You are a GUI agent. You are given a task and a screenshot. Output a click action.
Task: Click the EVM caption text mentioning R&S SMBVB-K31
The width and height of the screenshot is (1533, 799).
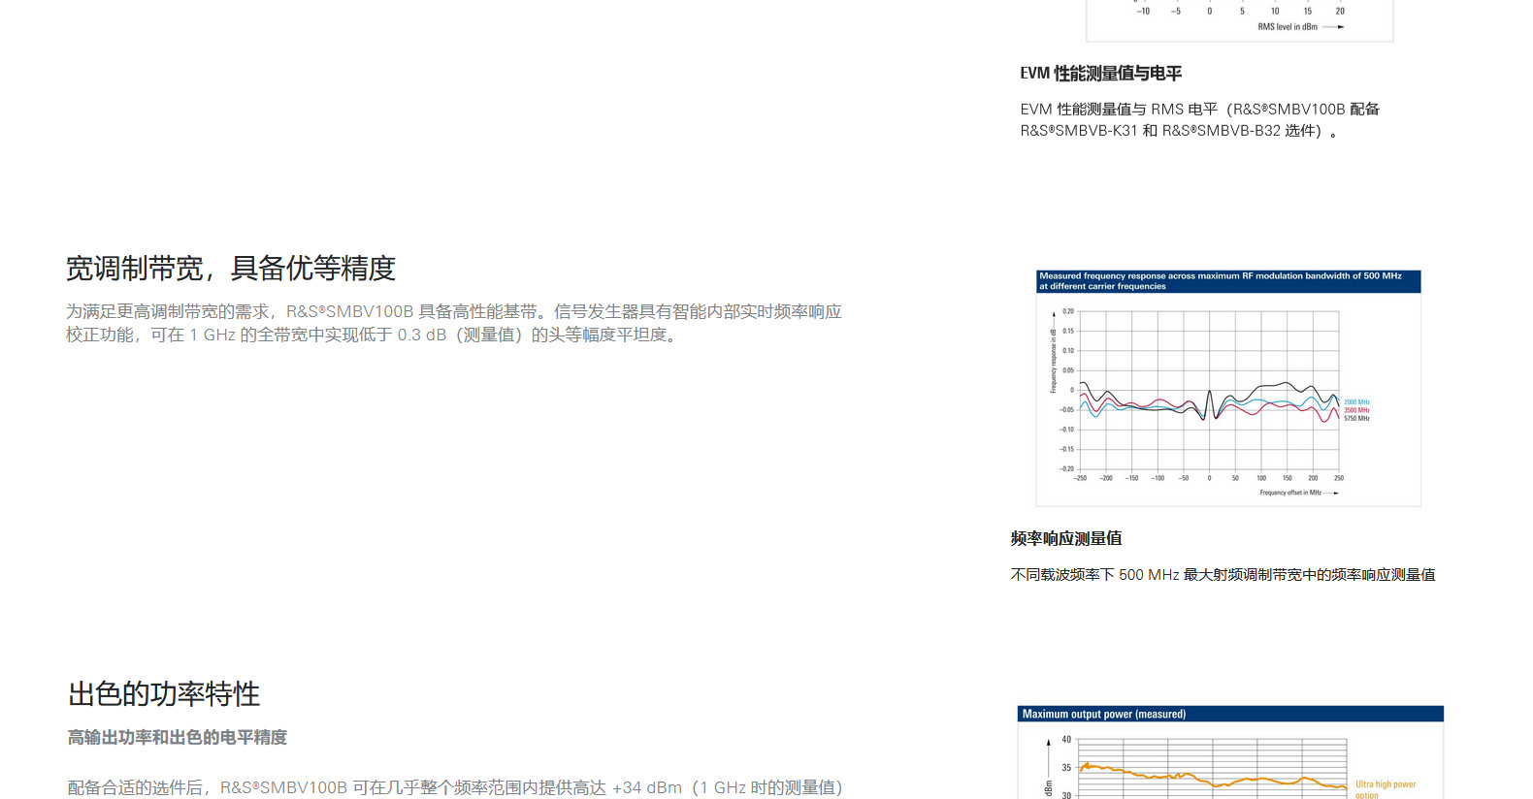[x=1199, y=120]
